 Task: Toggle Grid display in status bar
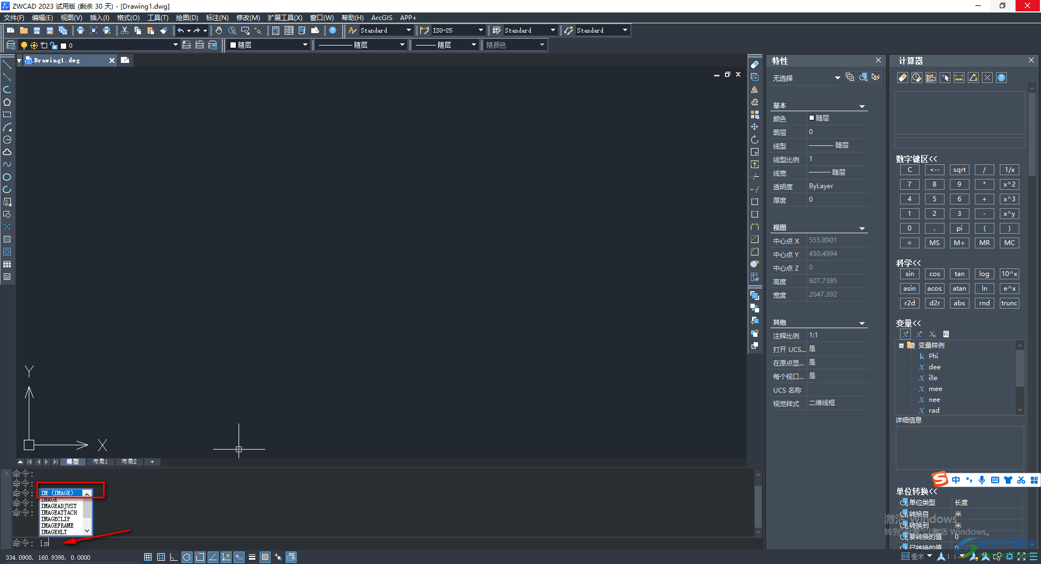tap(161, 557)
